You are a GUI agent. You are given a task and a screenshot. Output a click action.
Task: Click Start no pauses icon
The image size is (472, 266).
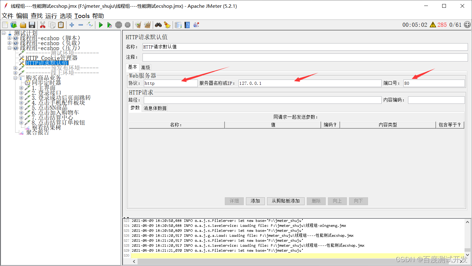110,25
